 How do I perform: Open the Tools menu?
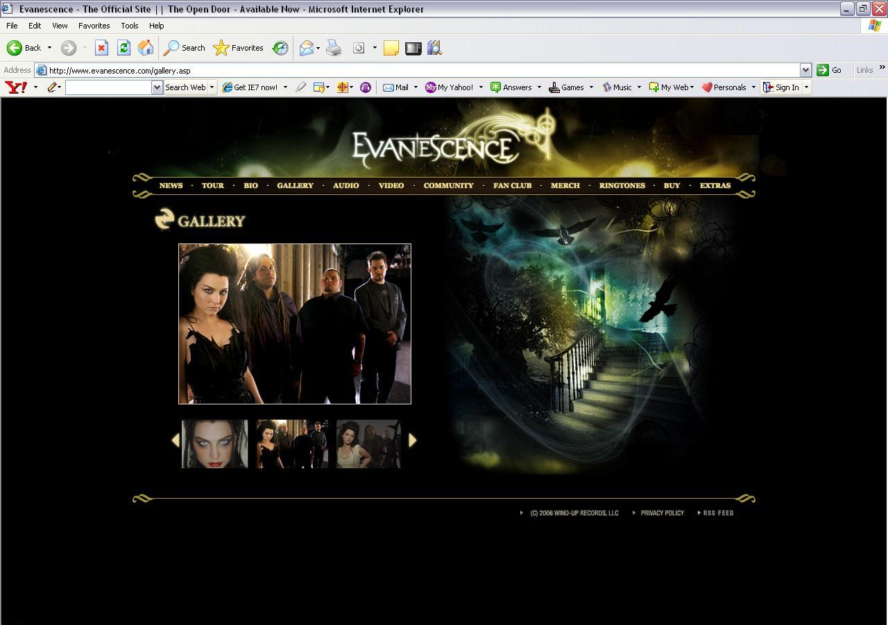pyautogui.click(x=129, y=26)
